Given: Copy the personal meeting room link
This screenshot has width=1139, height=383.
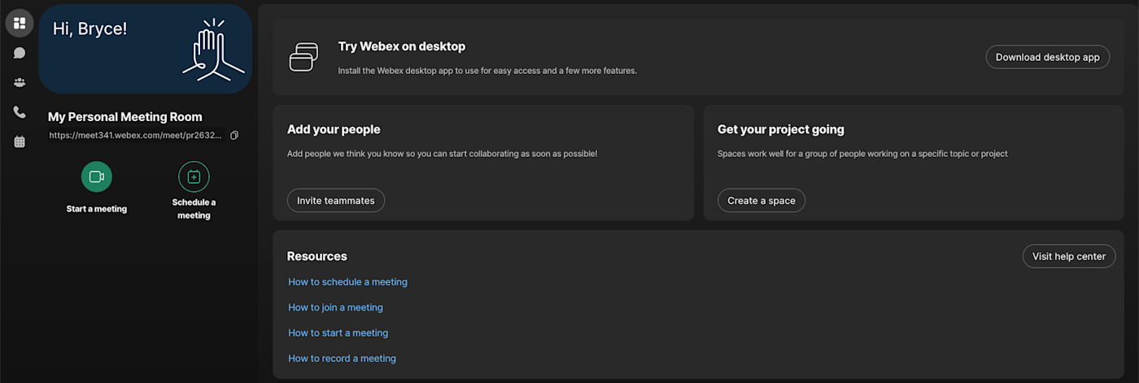Looking at the screenshot, I should (234, 136).
